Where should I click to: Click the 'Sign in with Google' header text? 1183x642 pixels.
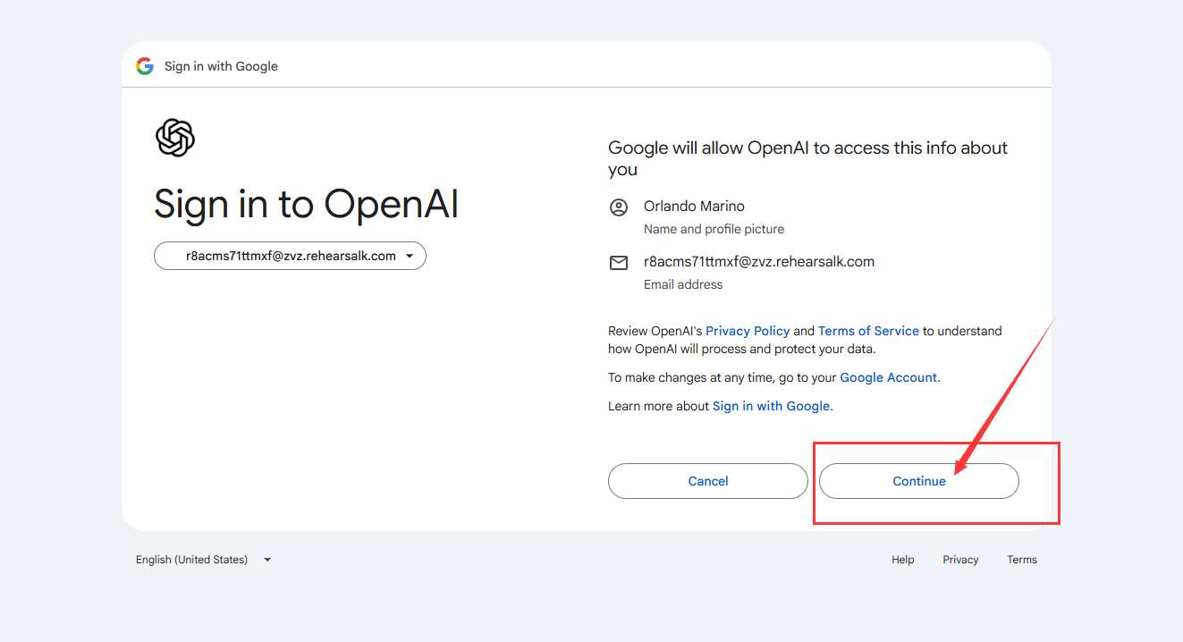pos(221,66)
